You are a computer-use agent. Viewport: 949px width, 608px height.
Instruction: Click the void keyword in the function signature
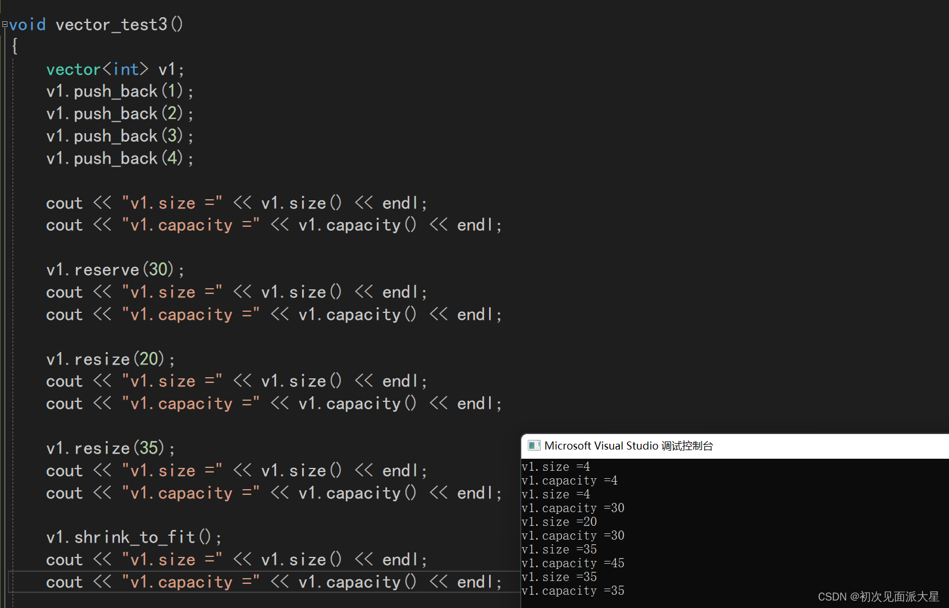pyautogui.click(x=28, y=24)
